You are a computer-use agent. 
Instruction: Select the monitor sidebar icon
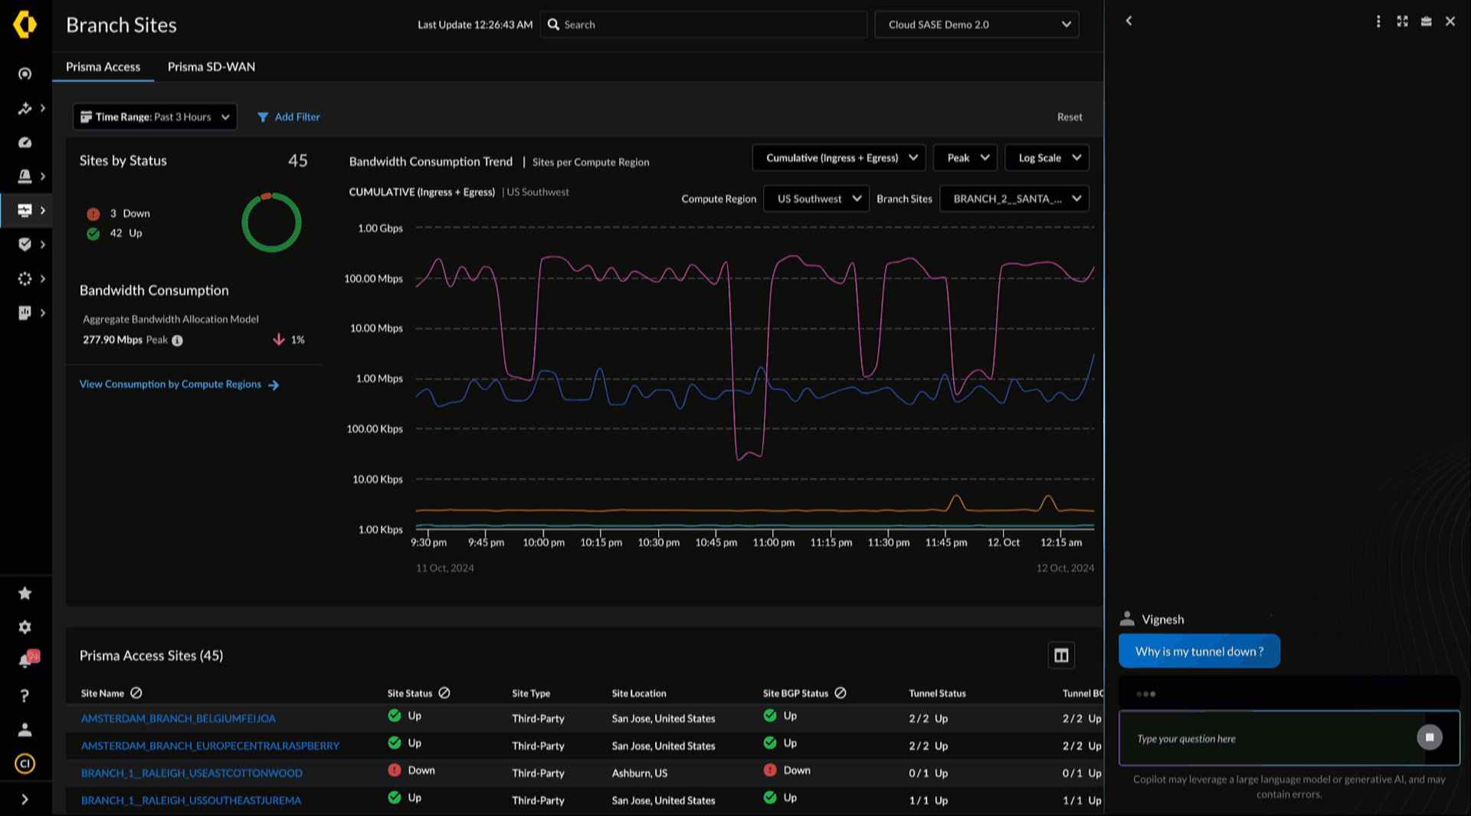25,210
